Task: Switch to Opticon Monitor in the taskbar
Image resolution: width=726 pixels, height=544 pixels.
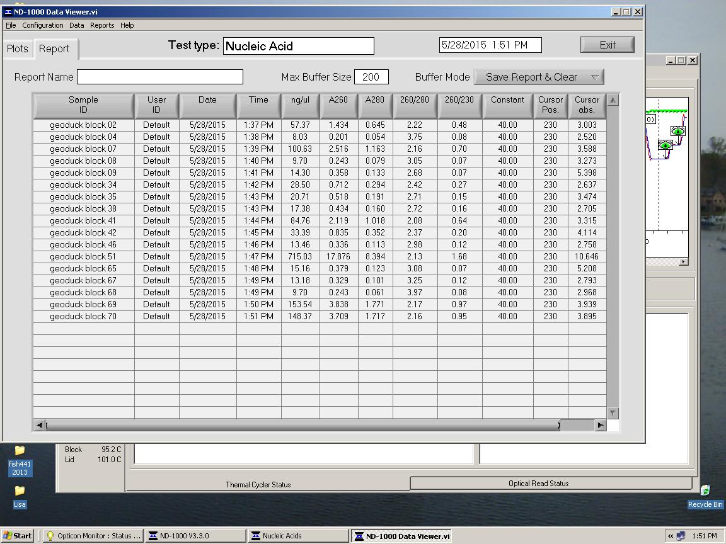Action: pos(93,536)
